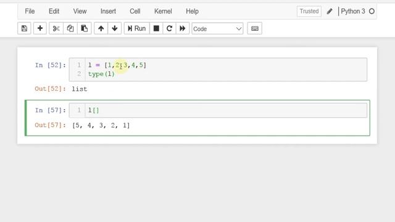Restart the kernel with the circular arrow icon
Image resolution: width=395 pixels, height=222 pixels.
point(169,28)
